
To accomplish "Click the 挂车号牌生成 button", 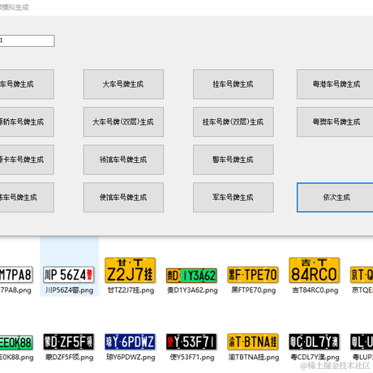I will tap(233, 84).
